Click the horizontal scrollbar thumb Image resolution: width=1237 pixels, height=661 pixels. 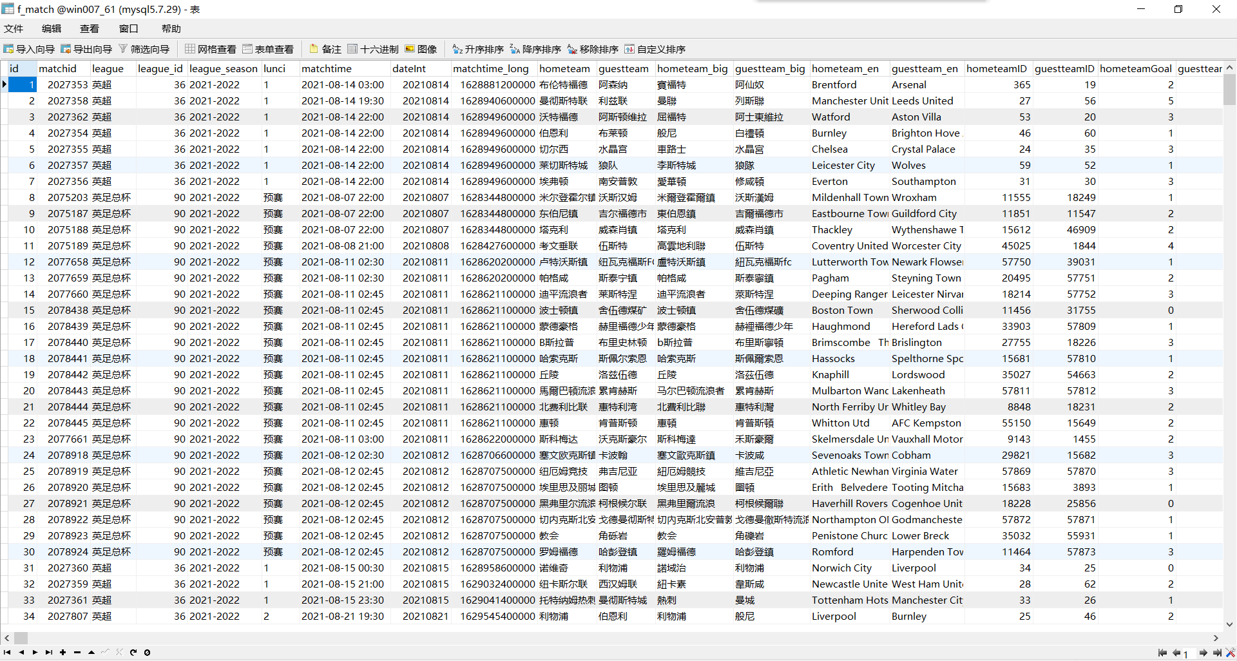pyautogui.click(x=21, y=638)
